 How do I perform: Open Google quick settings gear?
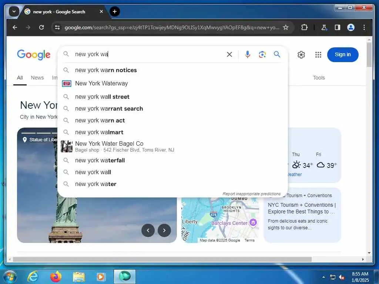[301, 55]
